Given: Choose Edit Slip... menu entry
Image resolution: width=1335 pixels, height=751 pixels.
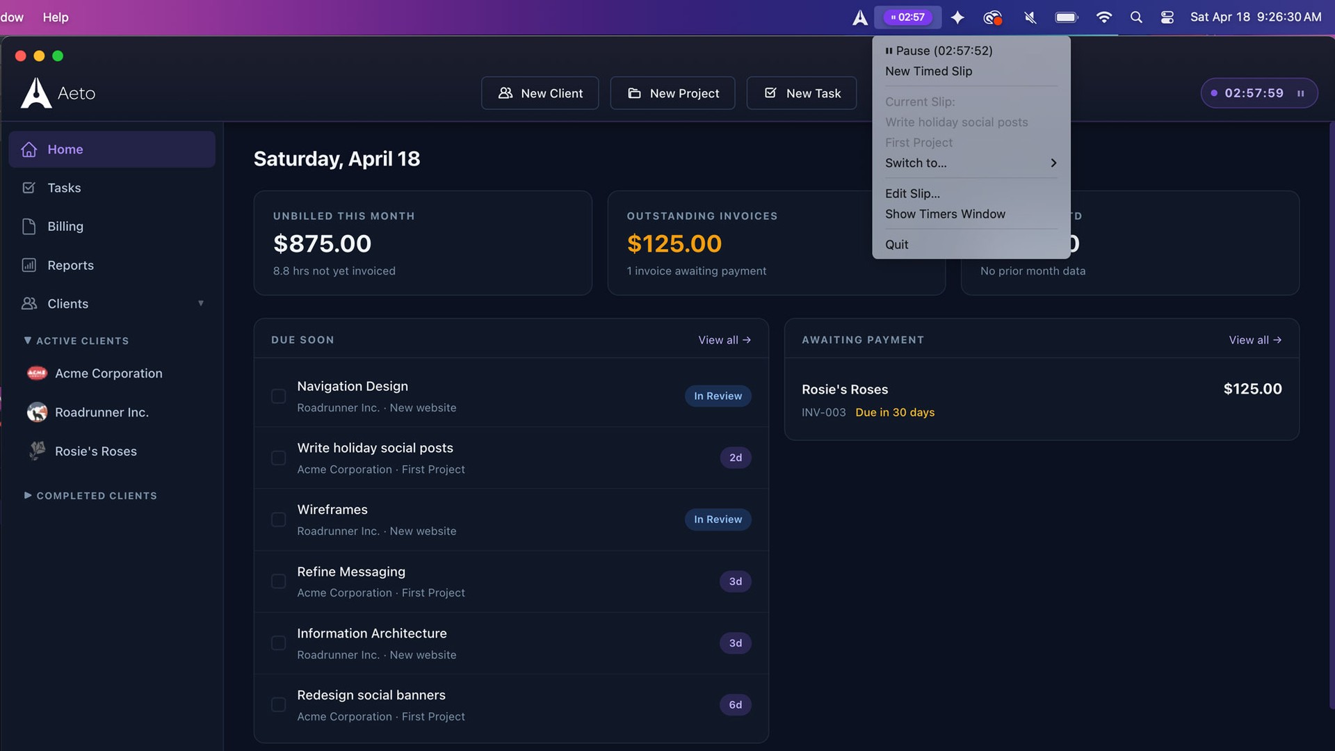Looking at the screenshot, I should coord(971,194).
